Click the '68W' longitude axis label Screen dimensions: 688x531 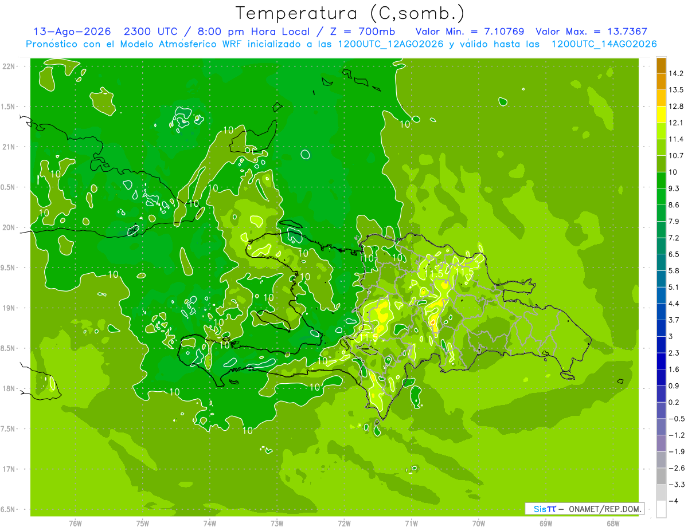pos(613,523)
